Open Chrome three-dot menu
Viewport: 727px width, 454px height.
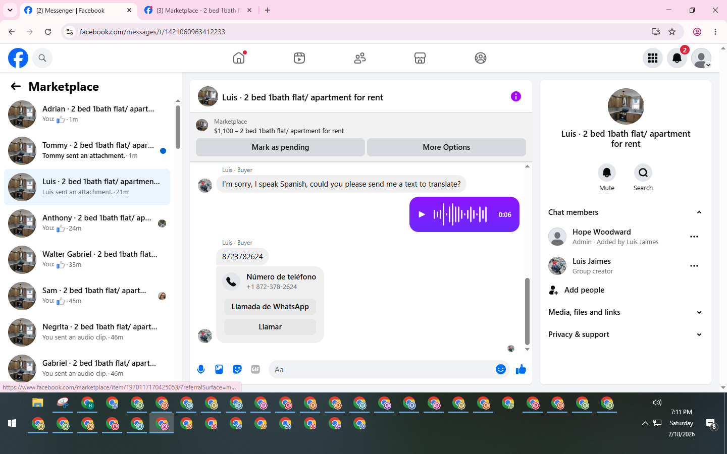(715, 32)
